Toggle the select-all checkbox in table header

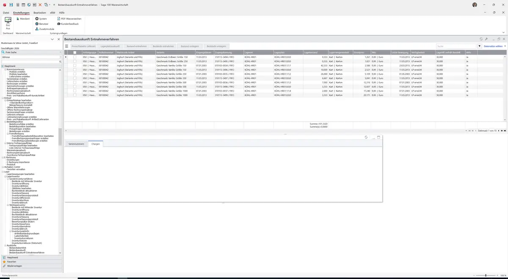75,52
